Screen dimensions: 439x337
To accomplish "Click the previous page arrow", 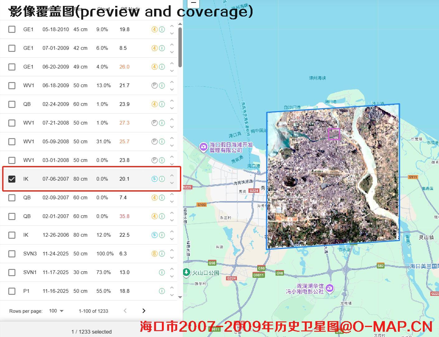I will 125,311.
